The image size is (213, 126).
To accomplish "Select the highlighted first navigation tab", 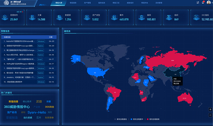I will click(59, 3).
